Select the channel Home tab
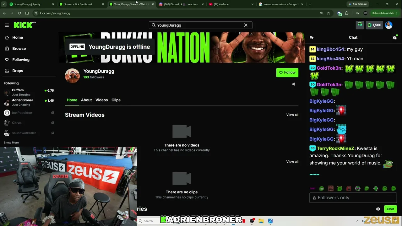This screenshot has height=226, width=402. (x=72, y=100)
